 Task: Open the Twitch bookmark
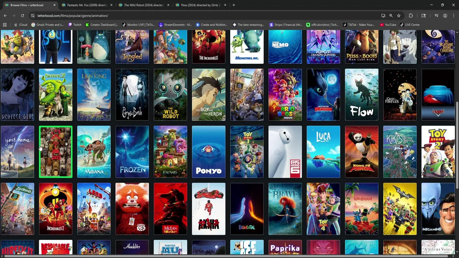click(75, 25)
